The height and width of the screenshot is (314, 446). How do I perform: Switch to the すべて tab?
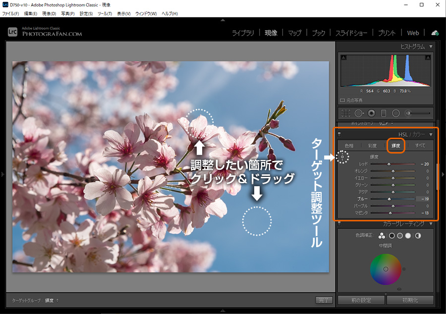click(420, 146)
